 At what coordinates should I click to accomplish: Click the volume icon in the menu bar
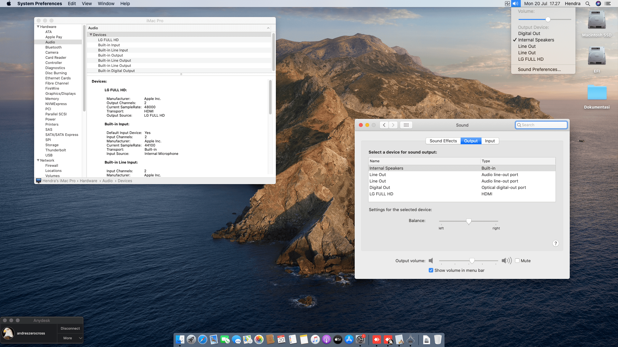click(516, 4)
